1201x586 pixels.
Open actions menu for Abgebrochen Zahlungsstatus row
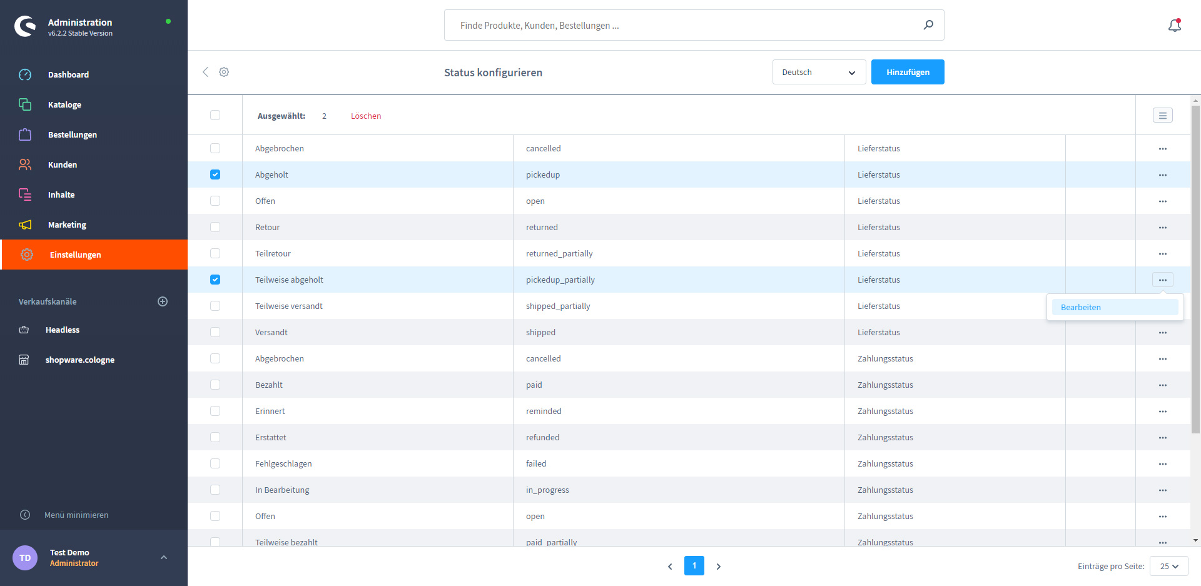(x=1163, y=359)
